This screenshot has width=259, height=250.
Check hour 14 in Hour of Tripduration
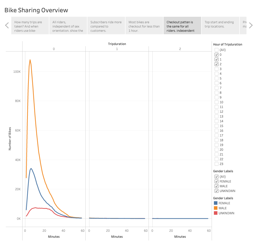[216, 121]
